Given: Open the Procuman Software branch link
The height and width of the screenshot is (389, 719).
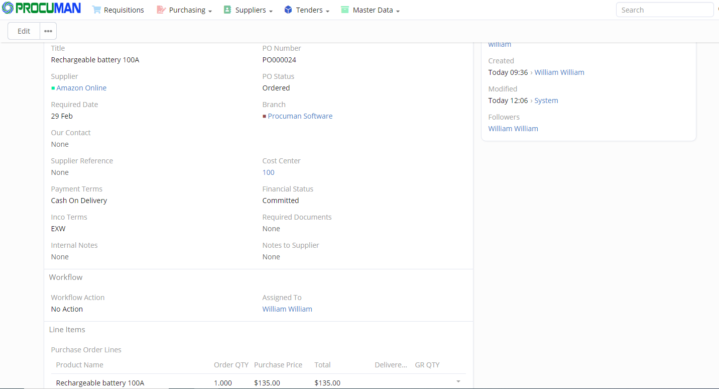Looking at the screenshot, I should pos(300,116).
